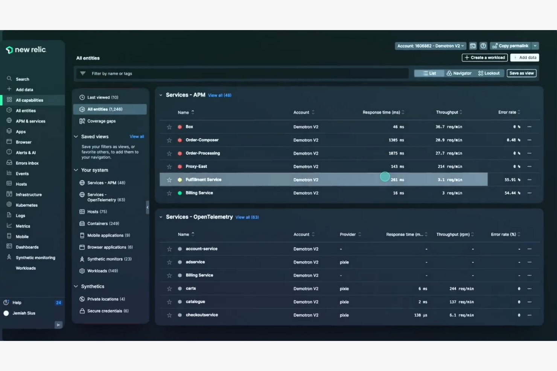Open Search from the sidebar
Viewport: 557px width, 371px height.
point(21,79)
